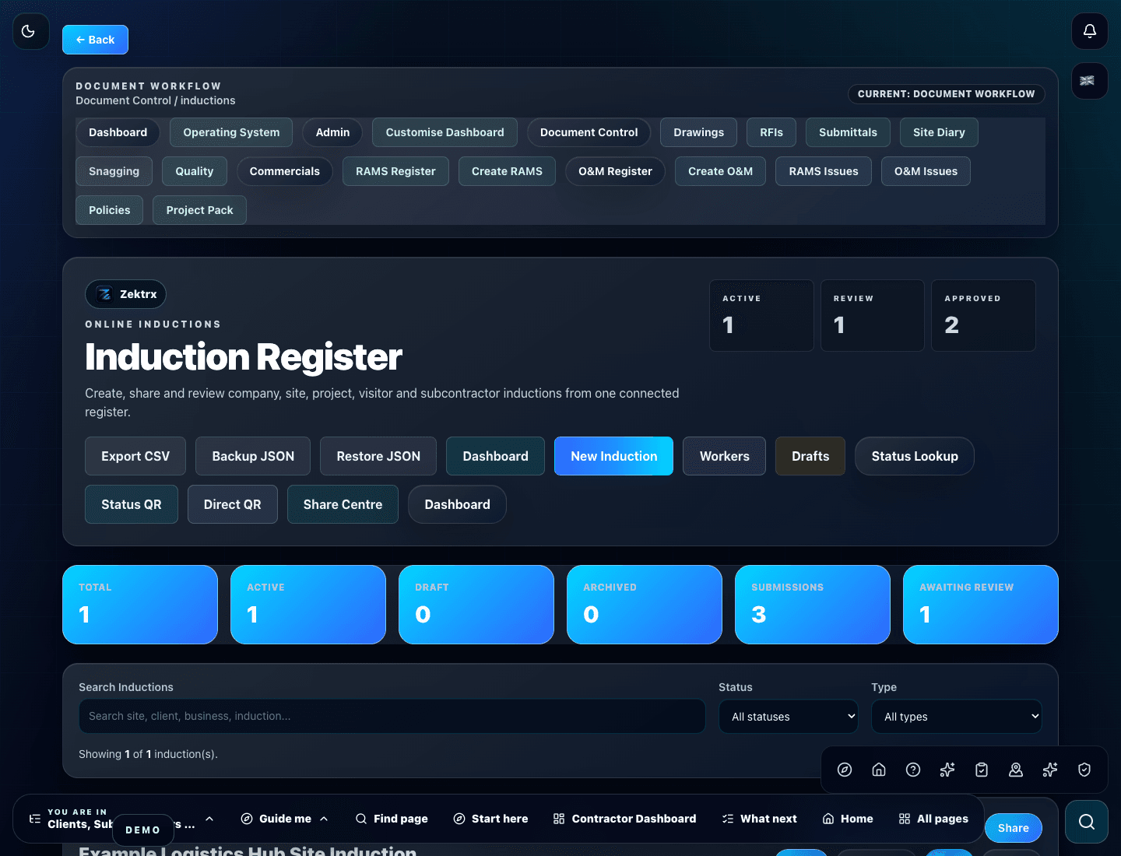Click Create RAMS
The height and width of the screenshot is (856, 1121).
click(507, 171)
